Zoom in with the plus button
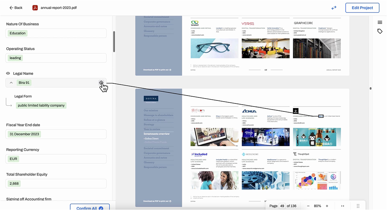The image size is (387, 210). (327, 206)
